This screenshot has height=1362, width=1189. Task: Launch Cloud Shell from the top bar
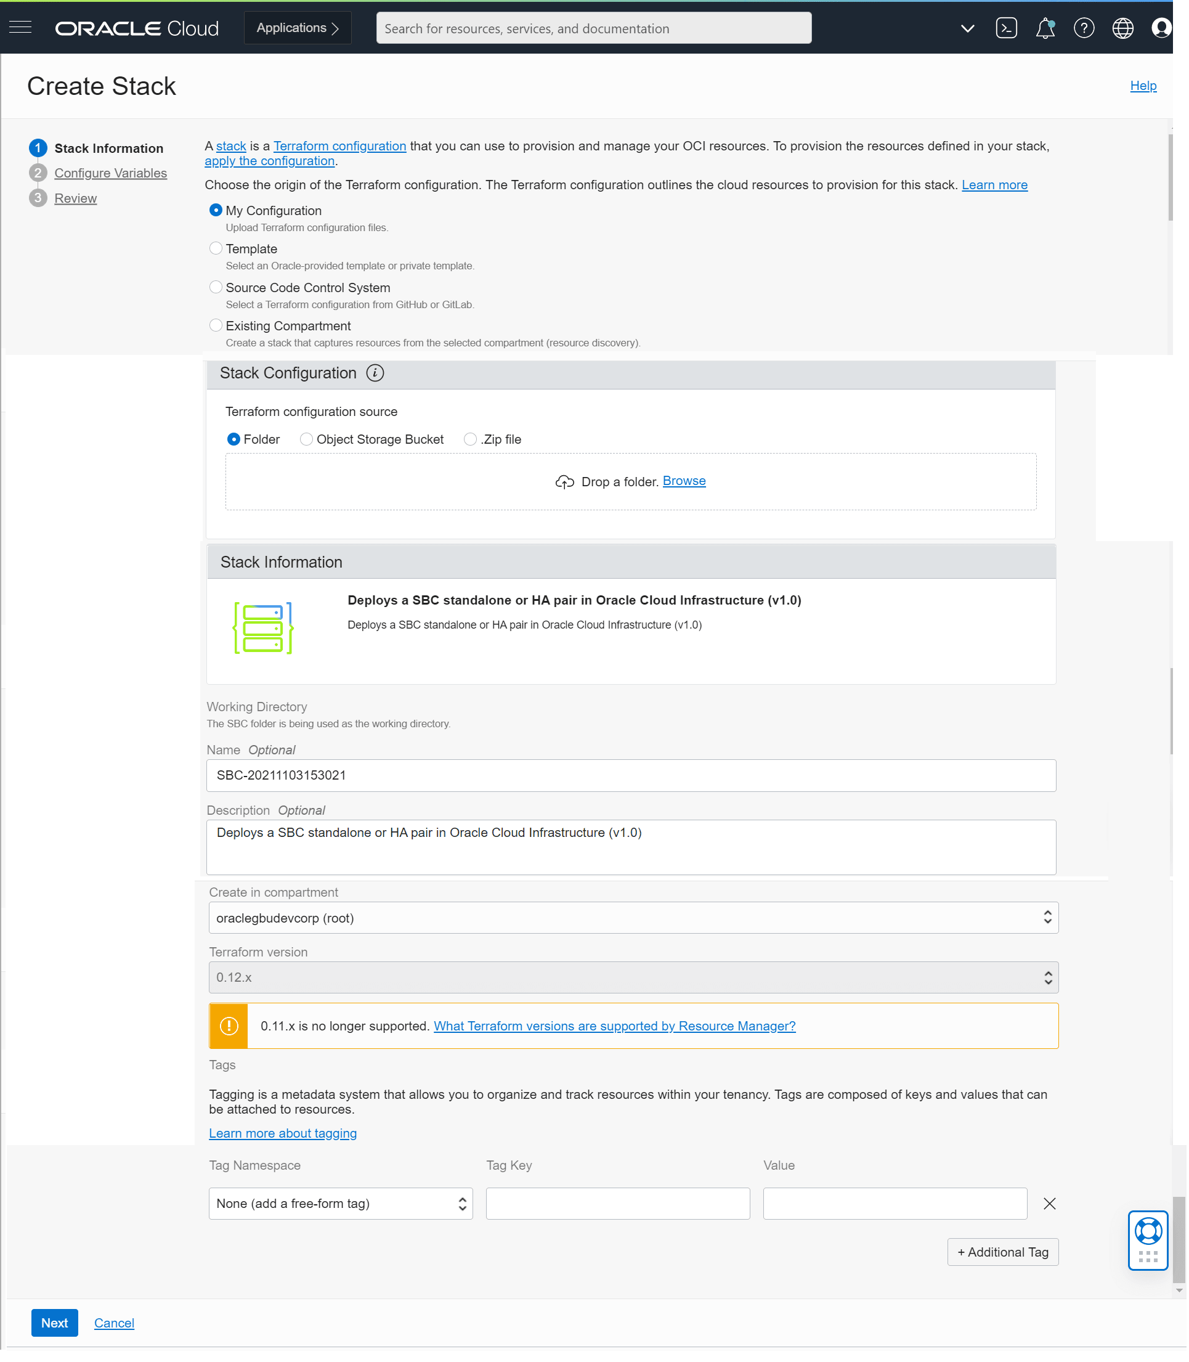(x=1006, y=28)
